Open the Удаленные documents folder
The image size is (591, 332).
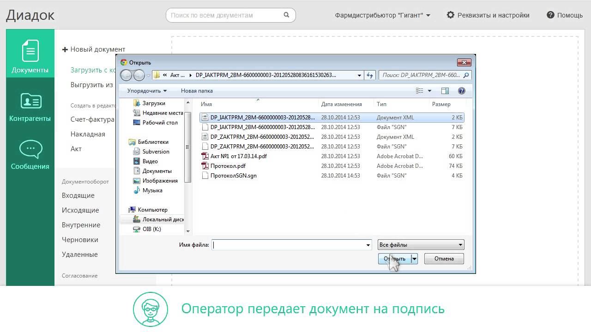tap(80, 255)
